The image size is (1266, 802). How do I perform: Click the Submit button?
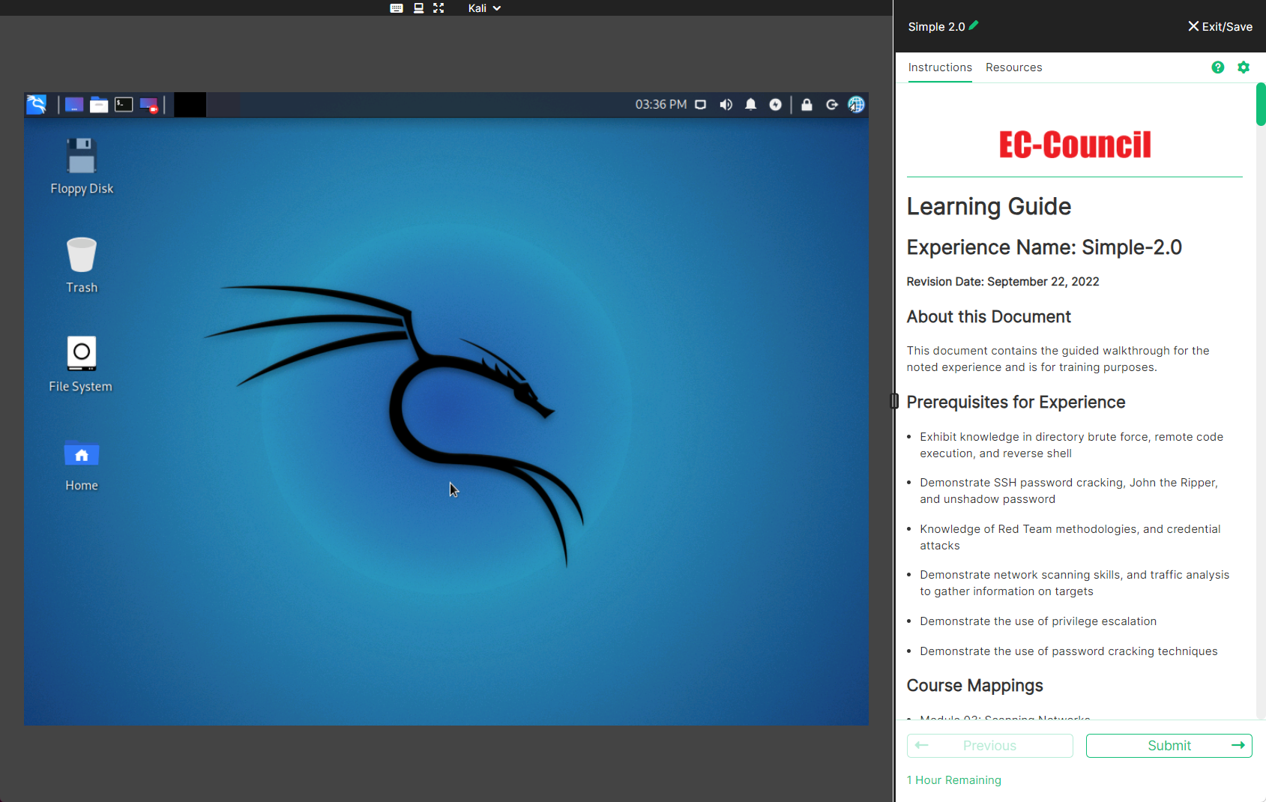click(x=1169, y=745)
